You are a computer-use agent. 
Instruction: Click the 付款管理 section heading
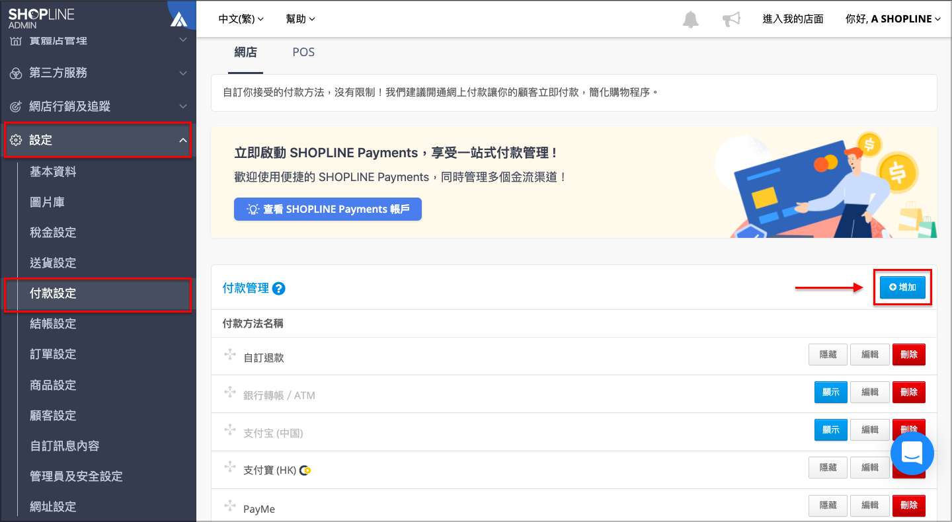[x=246, y=288]
